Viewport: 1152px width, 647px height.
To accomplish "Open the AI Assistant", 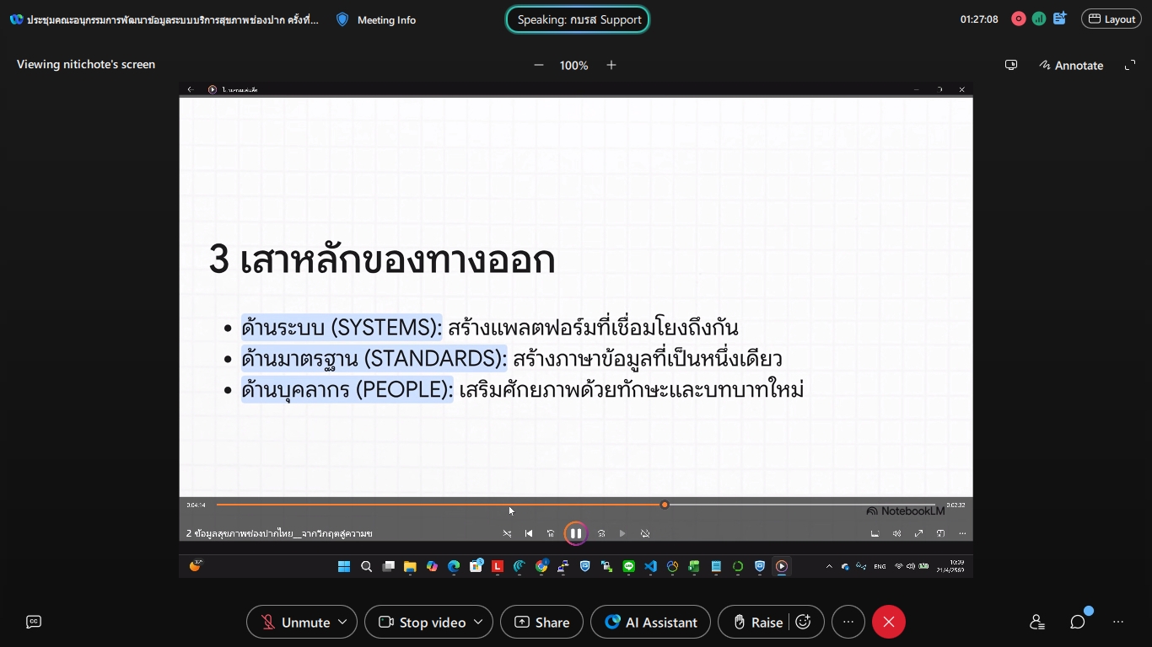I will pos(650,622).
